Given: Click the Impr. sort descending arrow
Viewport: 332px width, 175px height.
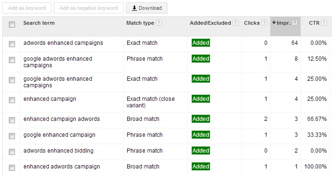Looking at the screenshot, I should coord(274,22).
